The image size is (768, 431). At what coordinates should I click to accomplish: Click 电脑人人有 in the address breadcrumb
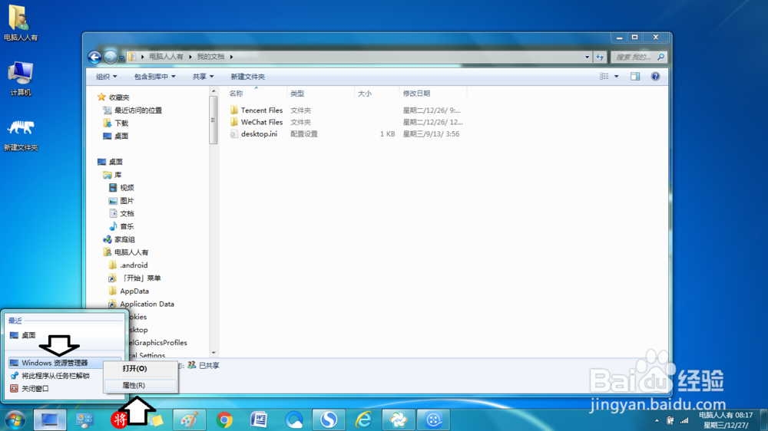click(x=166, y=57)
